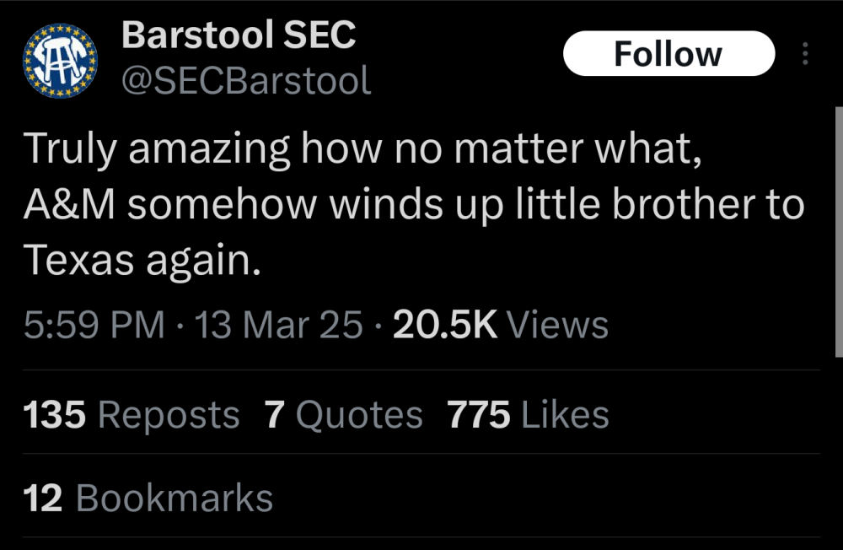The height and width of the screenshot is (550, 843).
Task: Click the phrase "little brother" in the tweet
Action: tap(611, 208)
